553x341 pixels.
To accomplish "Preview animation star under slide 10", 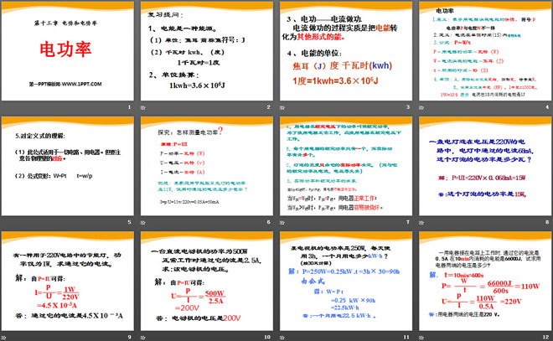I will click(x=142, y=338).
